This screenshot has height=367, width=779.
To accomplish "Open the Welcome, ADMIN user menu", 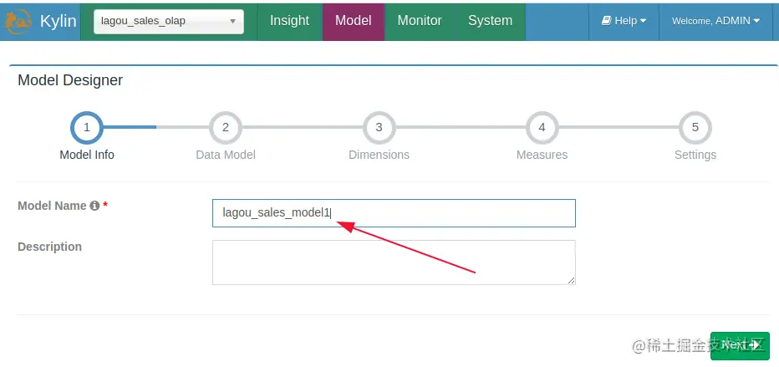I will point(715,21).
